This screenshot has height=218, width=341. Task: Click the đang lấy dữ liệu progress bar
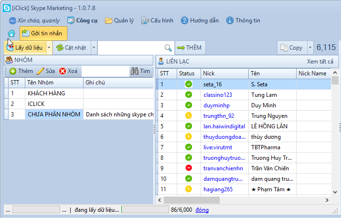(145, 210)
